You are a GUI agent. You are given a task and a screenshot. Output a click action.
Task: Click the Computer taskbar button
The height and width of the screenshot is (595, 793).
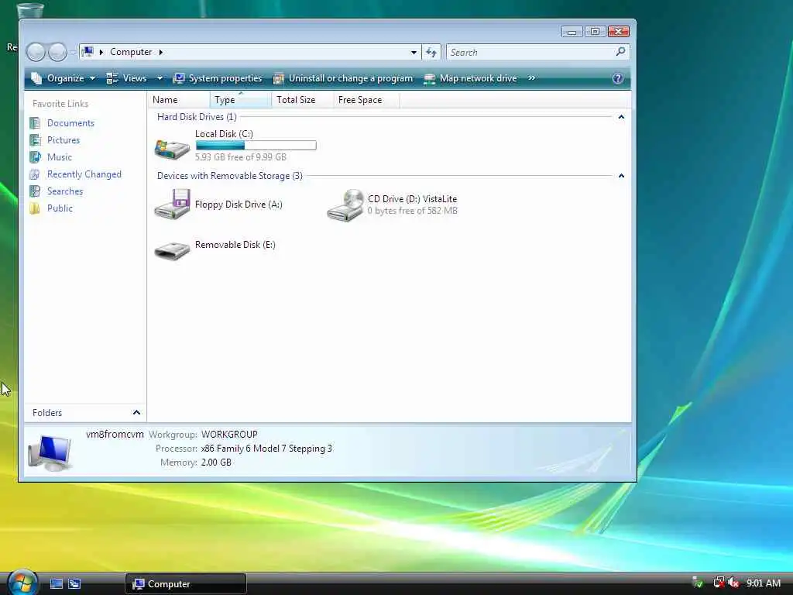[x=186, y=584]
